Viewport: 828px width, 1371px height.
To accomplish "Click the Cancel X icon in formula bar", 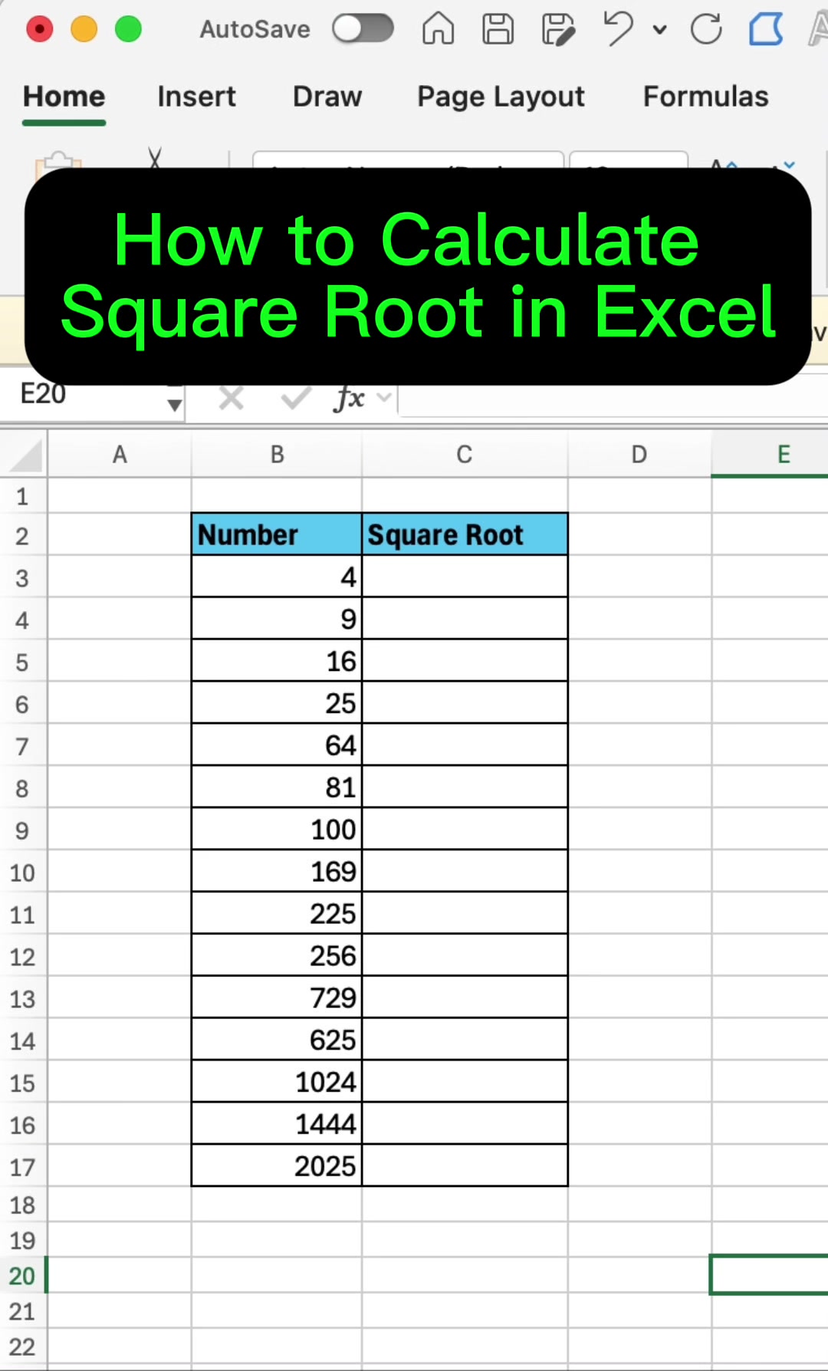I will coord(231,398).
